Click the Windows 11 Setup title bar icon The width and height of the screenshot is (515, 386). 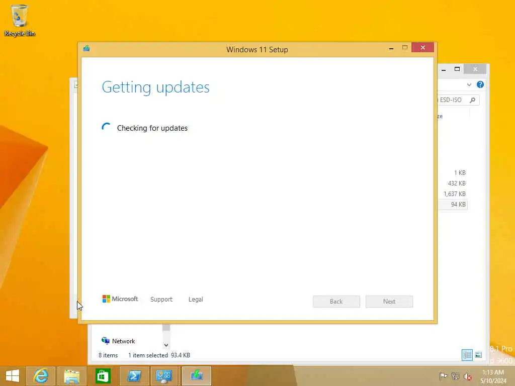coord(87,49)
